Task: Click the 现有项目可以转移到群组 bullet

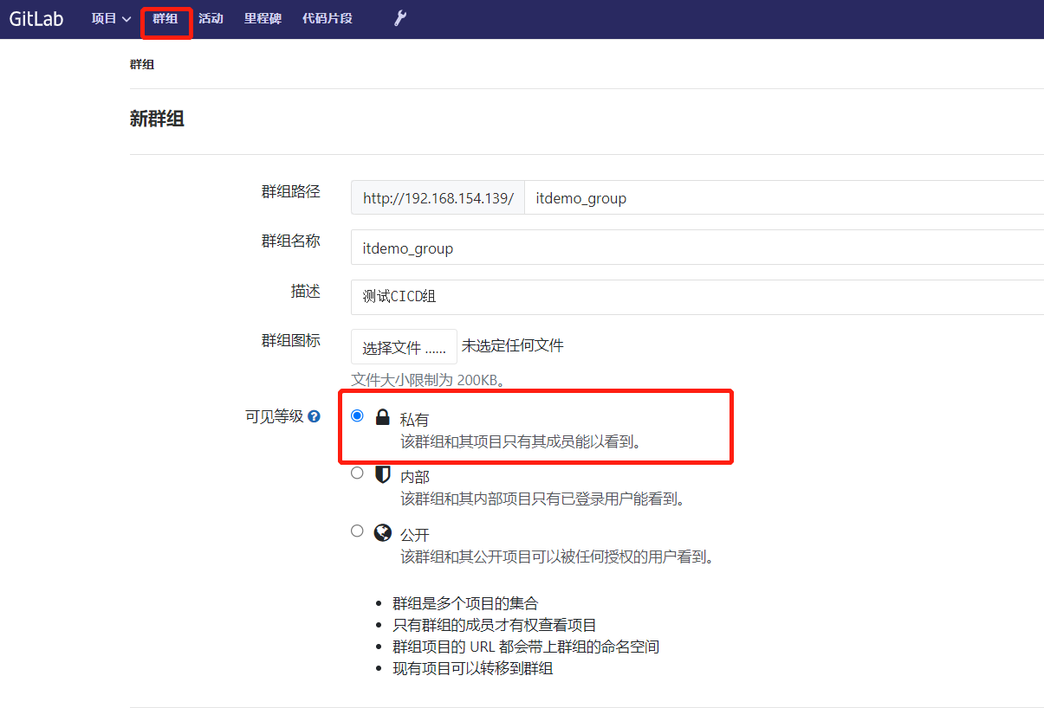Action: 473,668
